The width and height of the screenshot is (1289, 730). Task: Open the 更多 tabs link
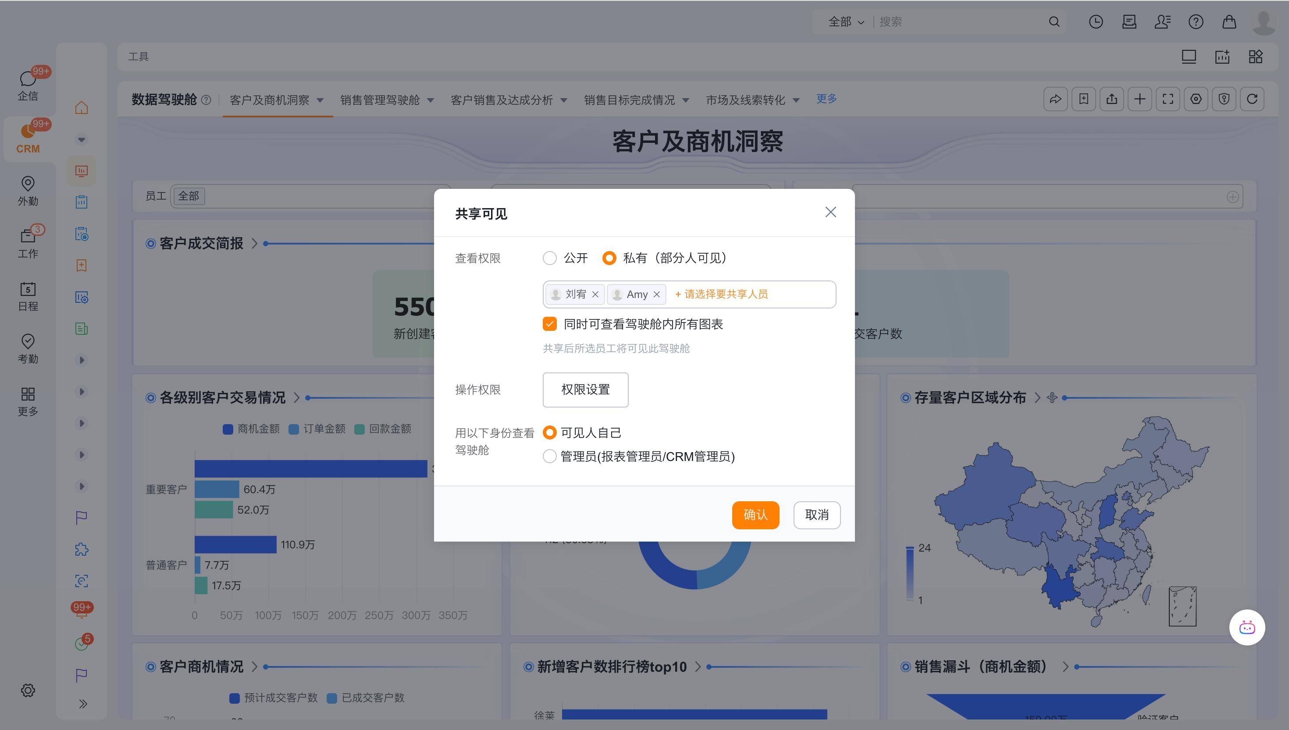point(826,99)
